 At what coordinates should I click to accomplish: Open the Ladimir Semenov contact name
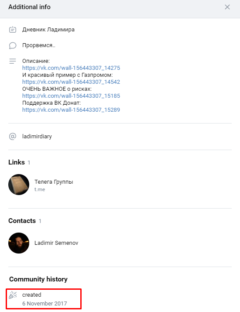56,243
